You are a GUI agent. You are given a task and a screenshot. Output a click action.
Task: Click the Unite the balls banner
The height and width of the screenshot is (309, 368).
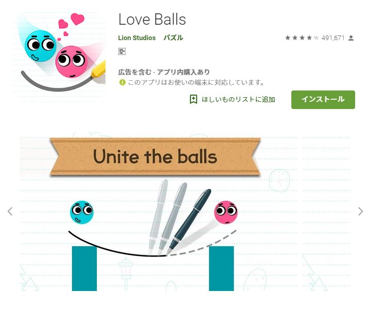pos(155,156)
